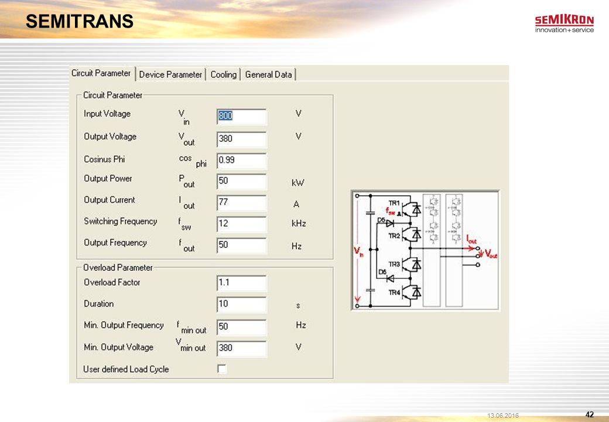Switch to the Circuit Parameter tab
The width and height of the screenshot is (609, 422).
pos(101,73)
